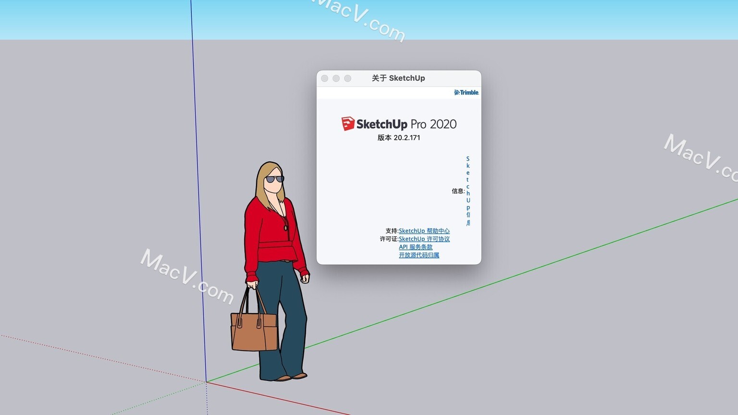The height and width of the screenshot is (415, 738).
Task: Open the SketchUp 帮助中心 link
Action: click(x=424, y=231)
